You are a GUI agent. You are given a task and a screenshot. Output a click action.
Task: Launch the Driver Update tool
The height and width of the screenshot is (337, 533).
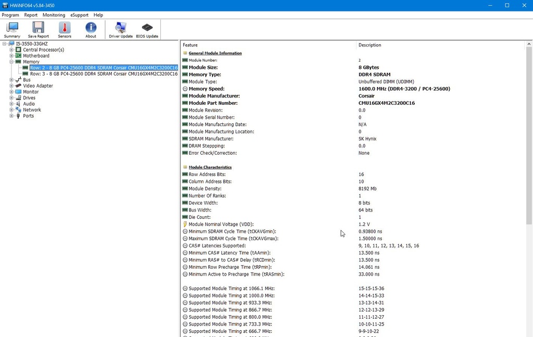121,30
